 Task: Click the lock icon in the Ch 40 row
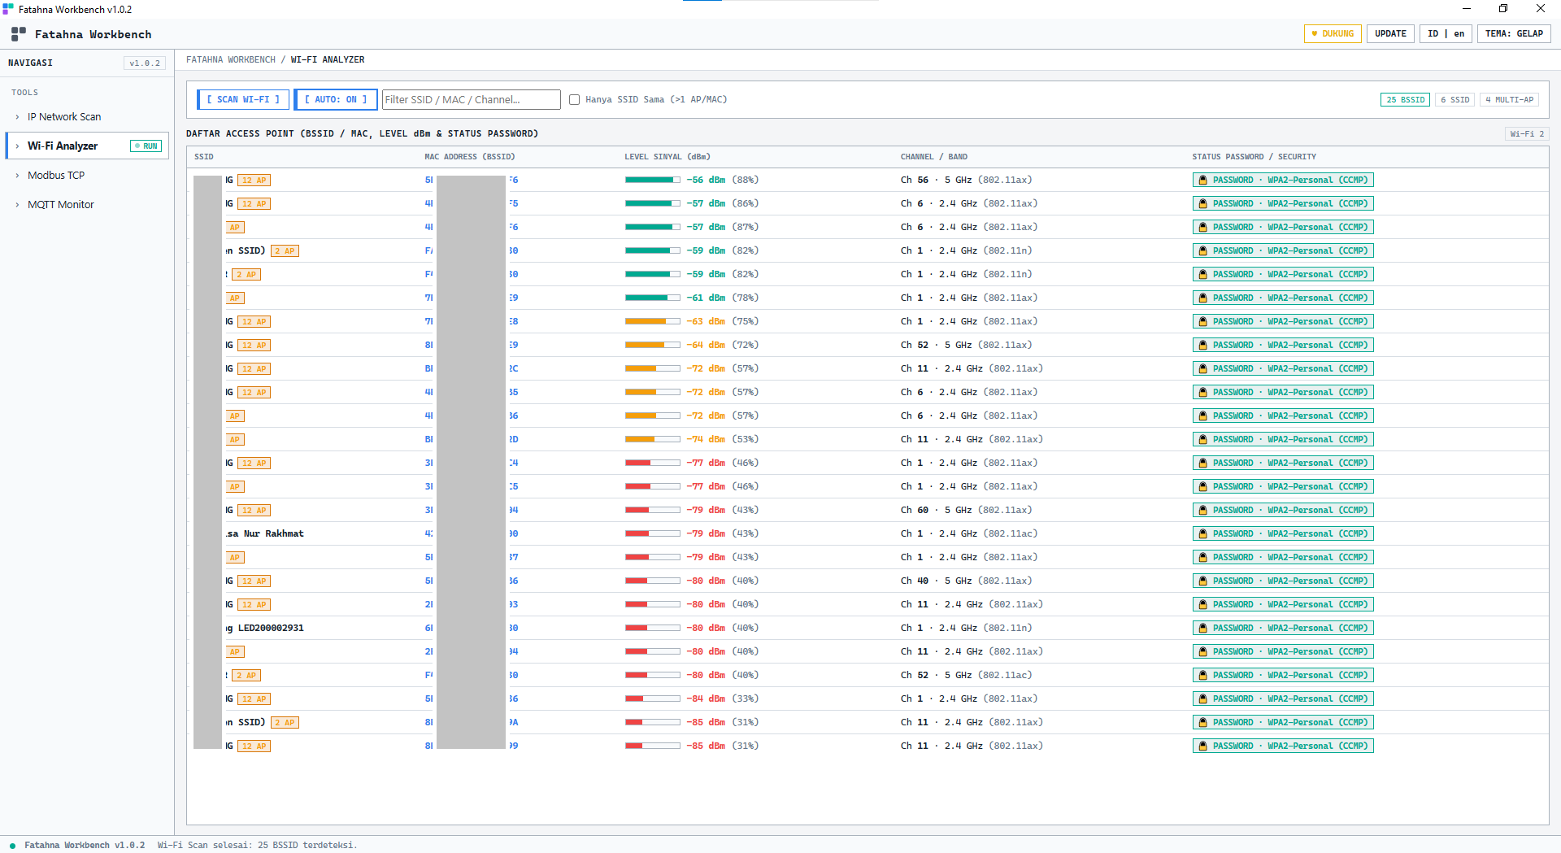tap(1203, 581)
